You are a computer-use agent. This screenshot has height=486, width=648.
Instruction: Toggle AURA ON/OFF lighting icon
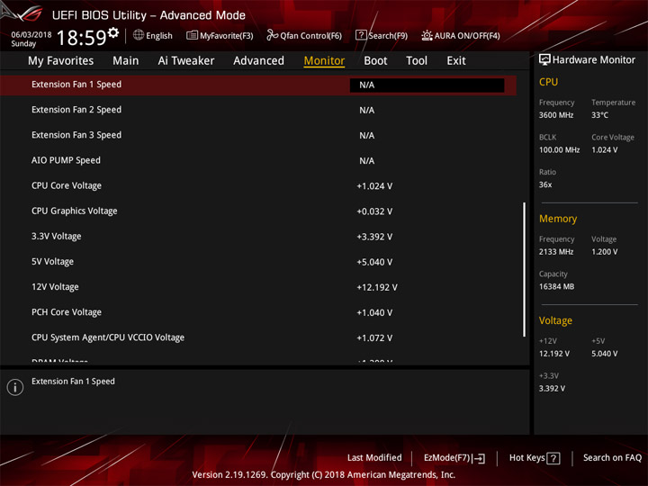tap(427, 35)
